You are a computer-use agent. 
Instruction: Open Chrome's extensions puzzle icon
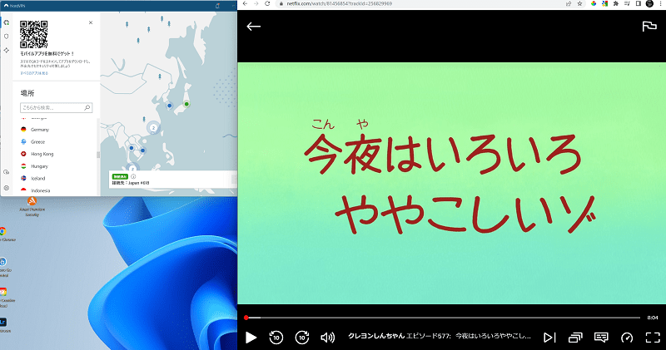tap(616, 3)
